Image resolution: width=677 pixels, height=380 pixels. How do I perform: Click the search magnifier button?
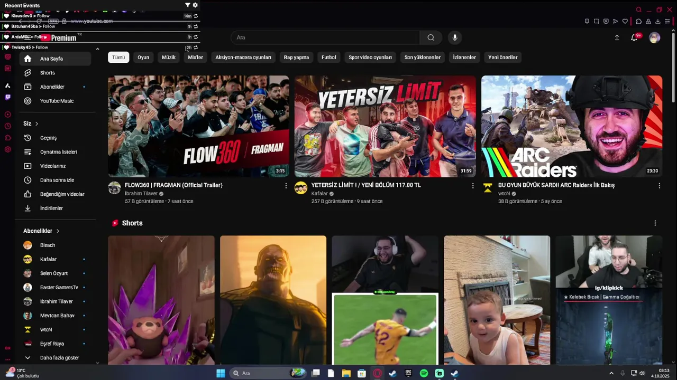pyautogui.click(x=431, y=37)
